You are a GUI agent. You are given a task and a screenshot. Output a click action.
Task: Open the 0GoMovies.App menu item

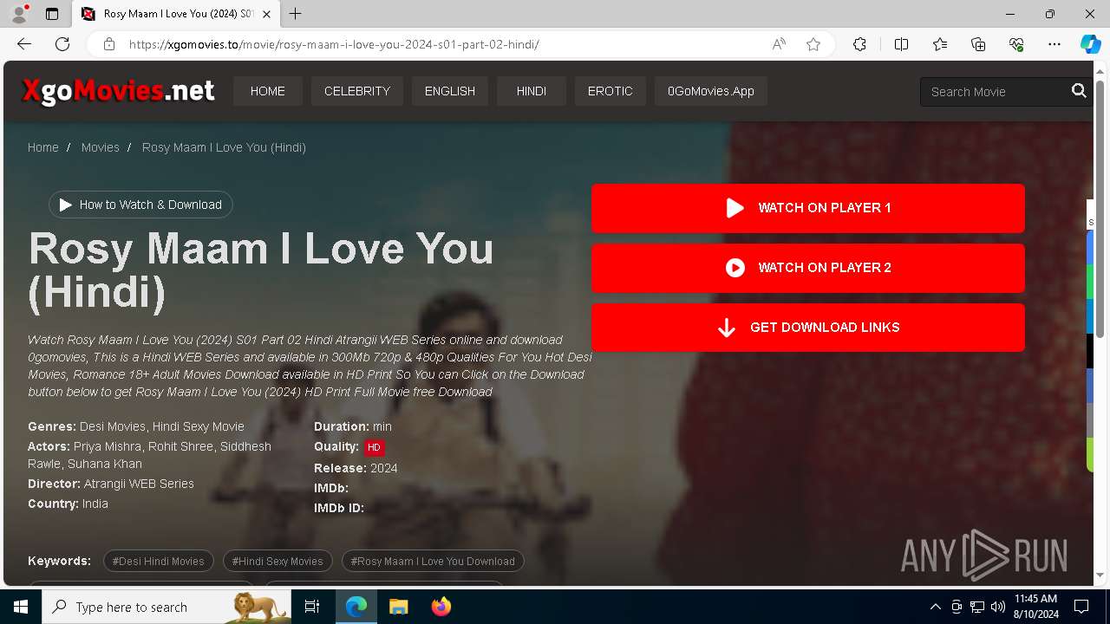711,91
